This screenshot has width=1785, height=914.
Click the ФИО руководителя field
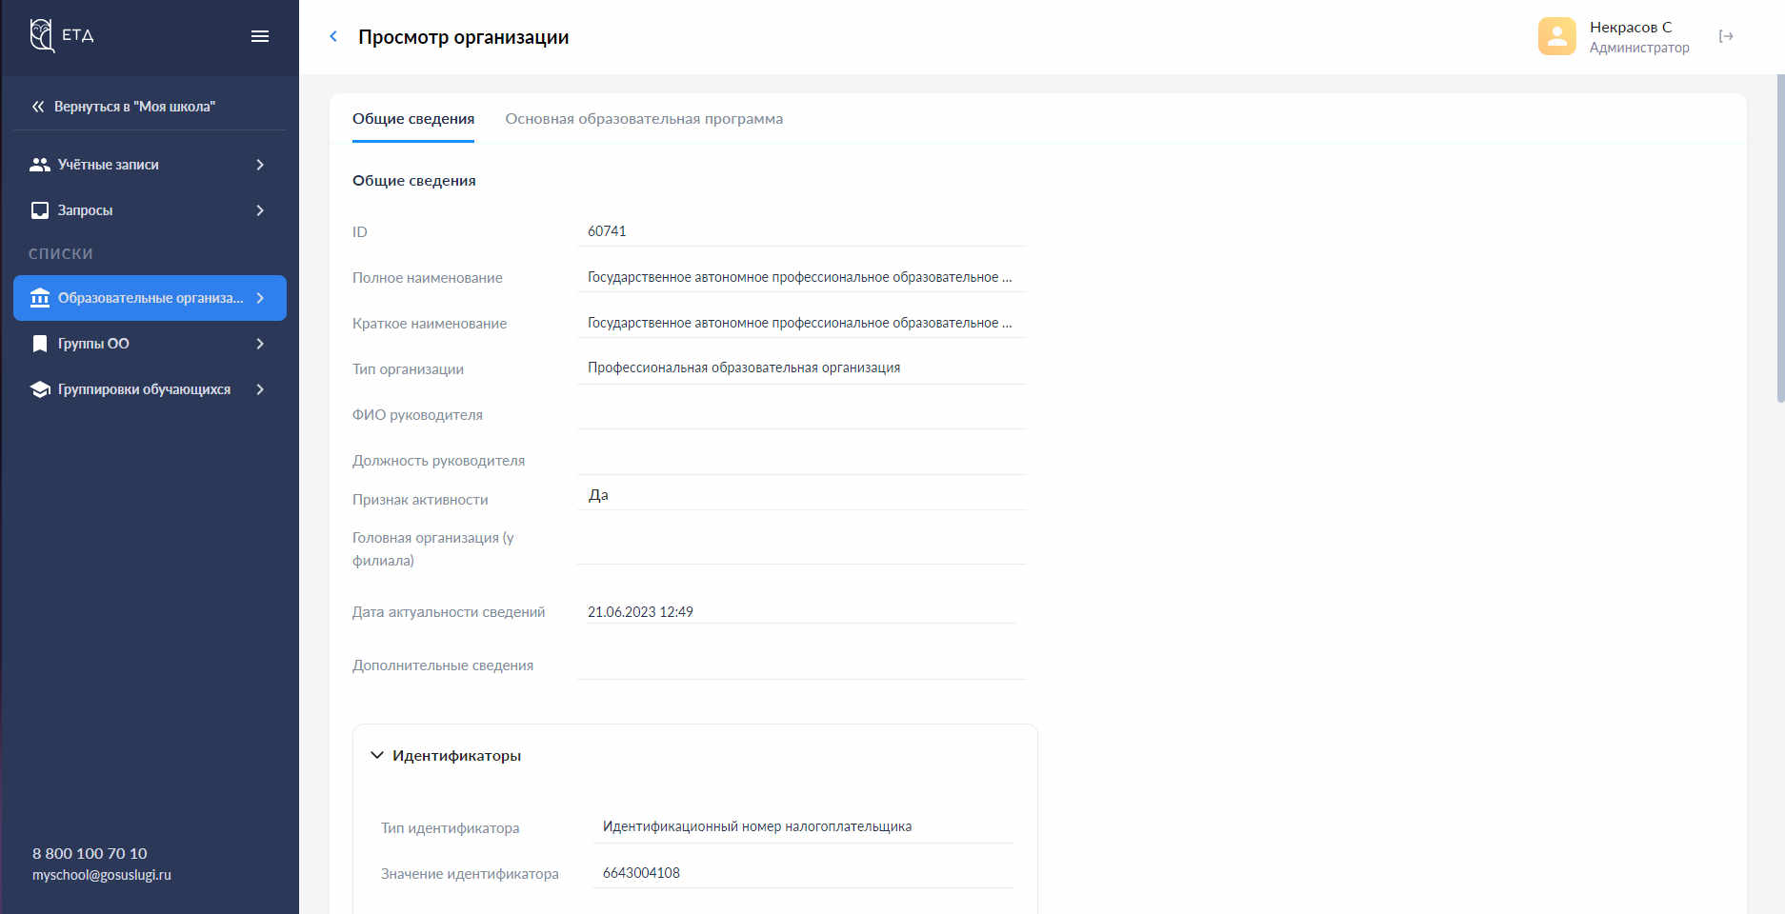pyautogui.click(x=800, y=414)
